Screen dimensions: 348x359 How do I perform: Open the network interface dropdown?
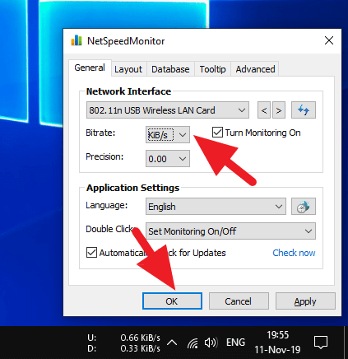[168, 110]
